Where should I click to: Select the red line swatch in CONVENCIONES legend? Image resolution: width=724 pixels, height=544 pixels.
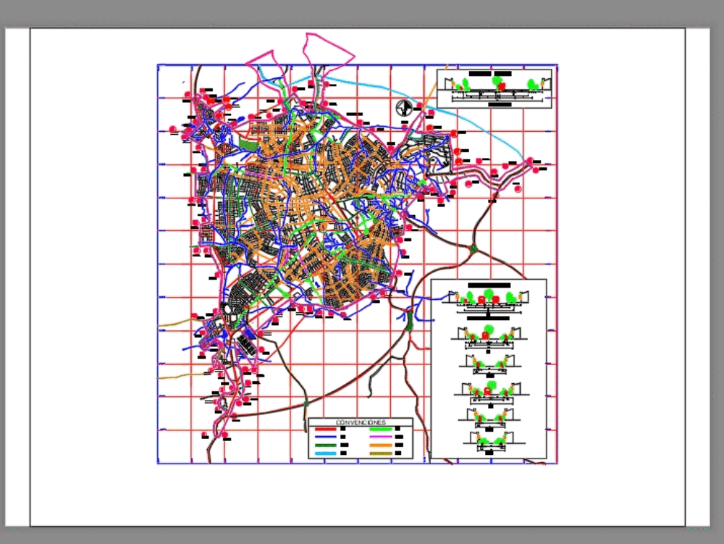pyautogui.click(x=327, y=429)
